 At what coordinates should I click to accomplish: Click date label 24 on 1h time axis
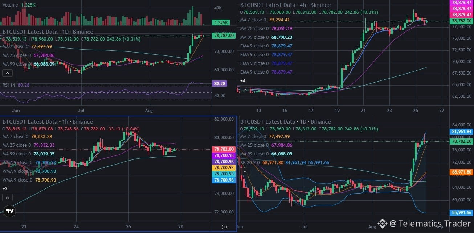click(76, 227)
